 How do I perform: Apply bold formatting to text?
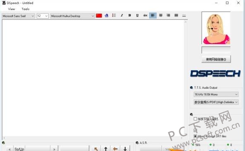pyautogui.click(x=130, y=15)
